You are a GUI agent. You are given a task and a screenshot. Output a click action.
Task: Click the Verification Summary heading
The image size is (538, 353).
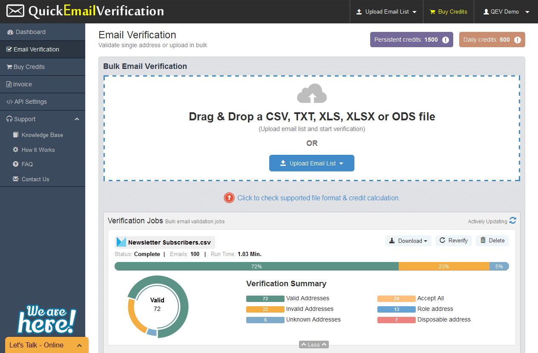click(x=286, y=284)
